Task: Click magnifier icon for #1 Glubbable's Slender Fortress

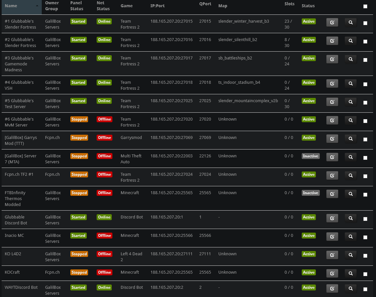Action: [x=351, y=22]
